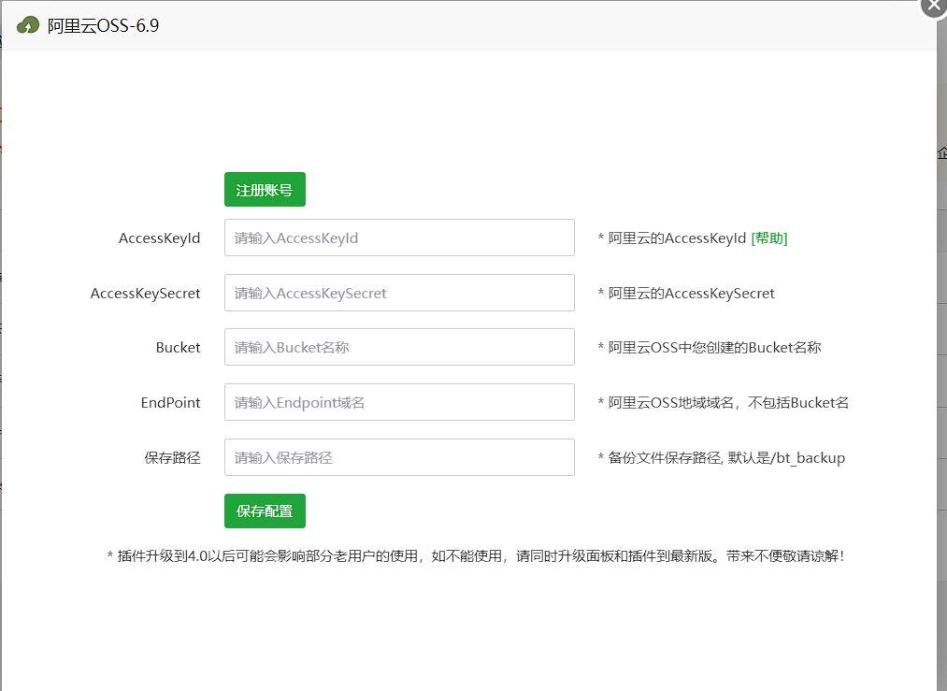
Task: Select the Bucket name input field
Action: [399, 347]
